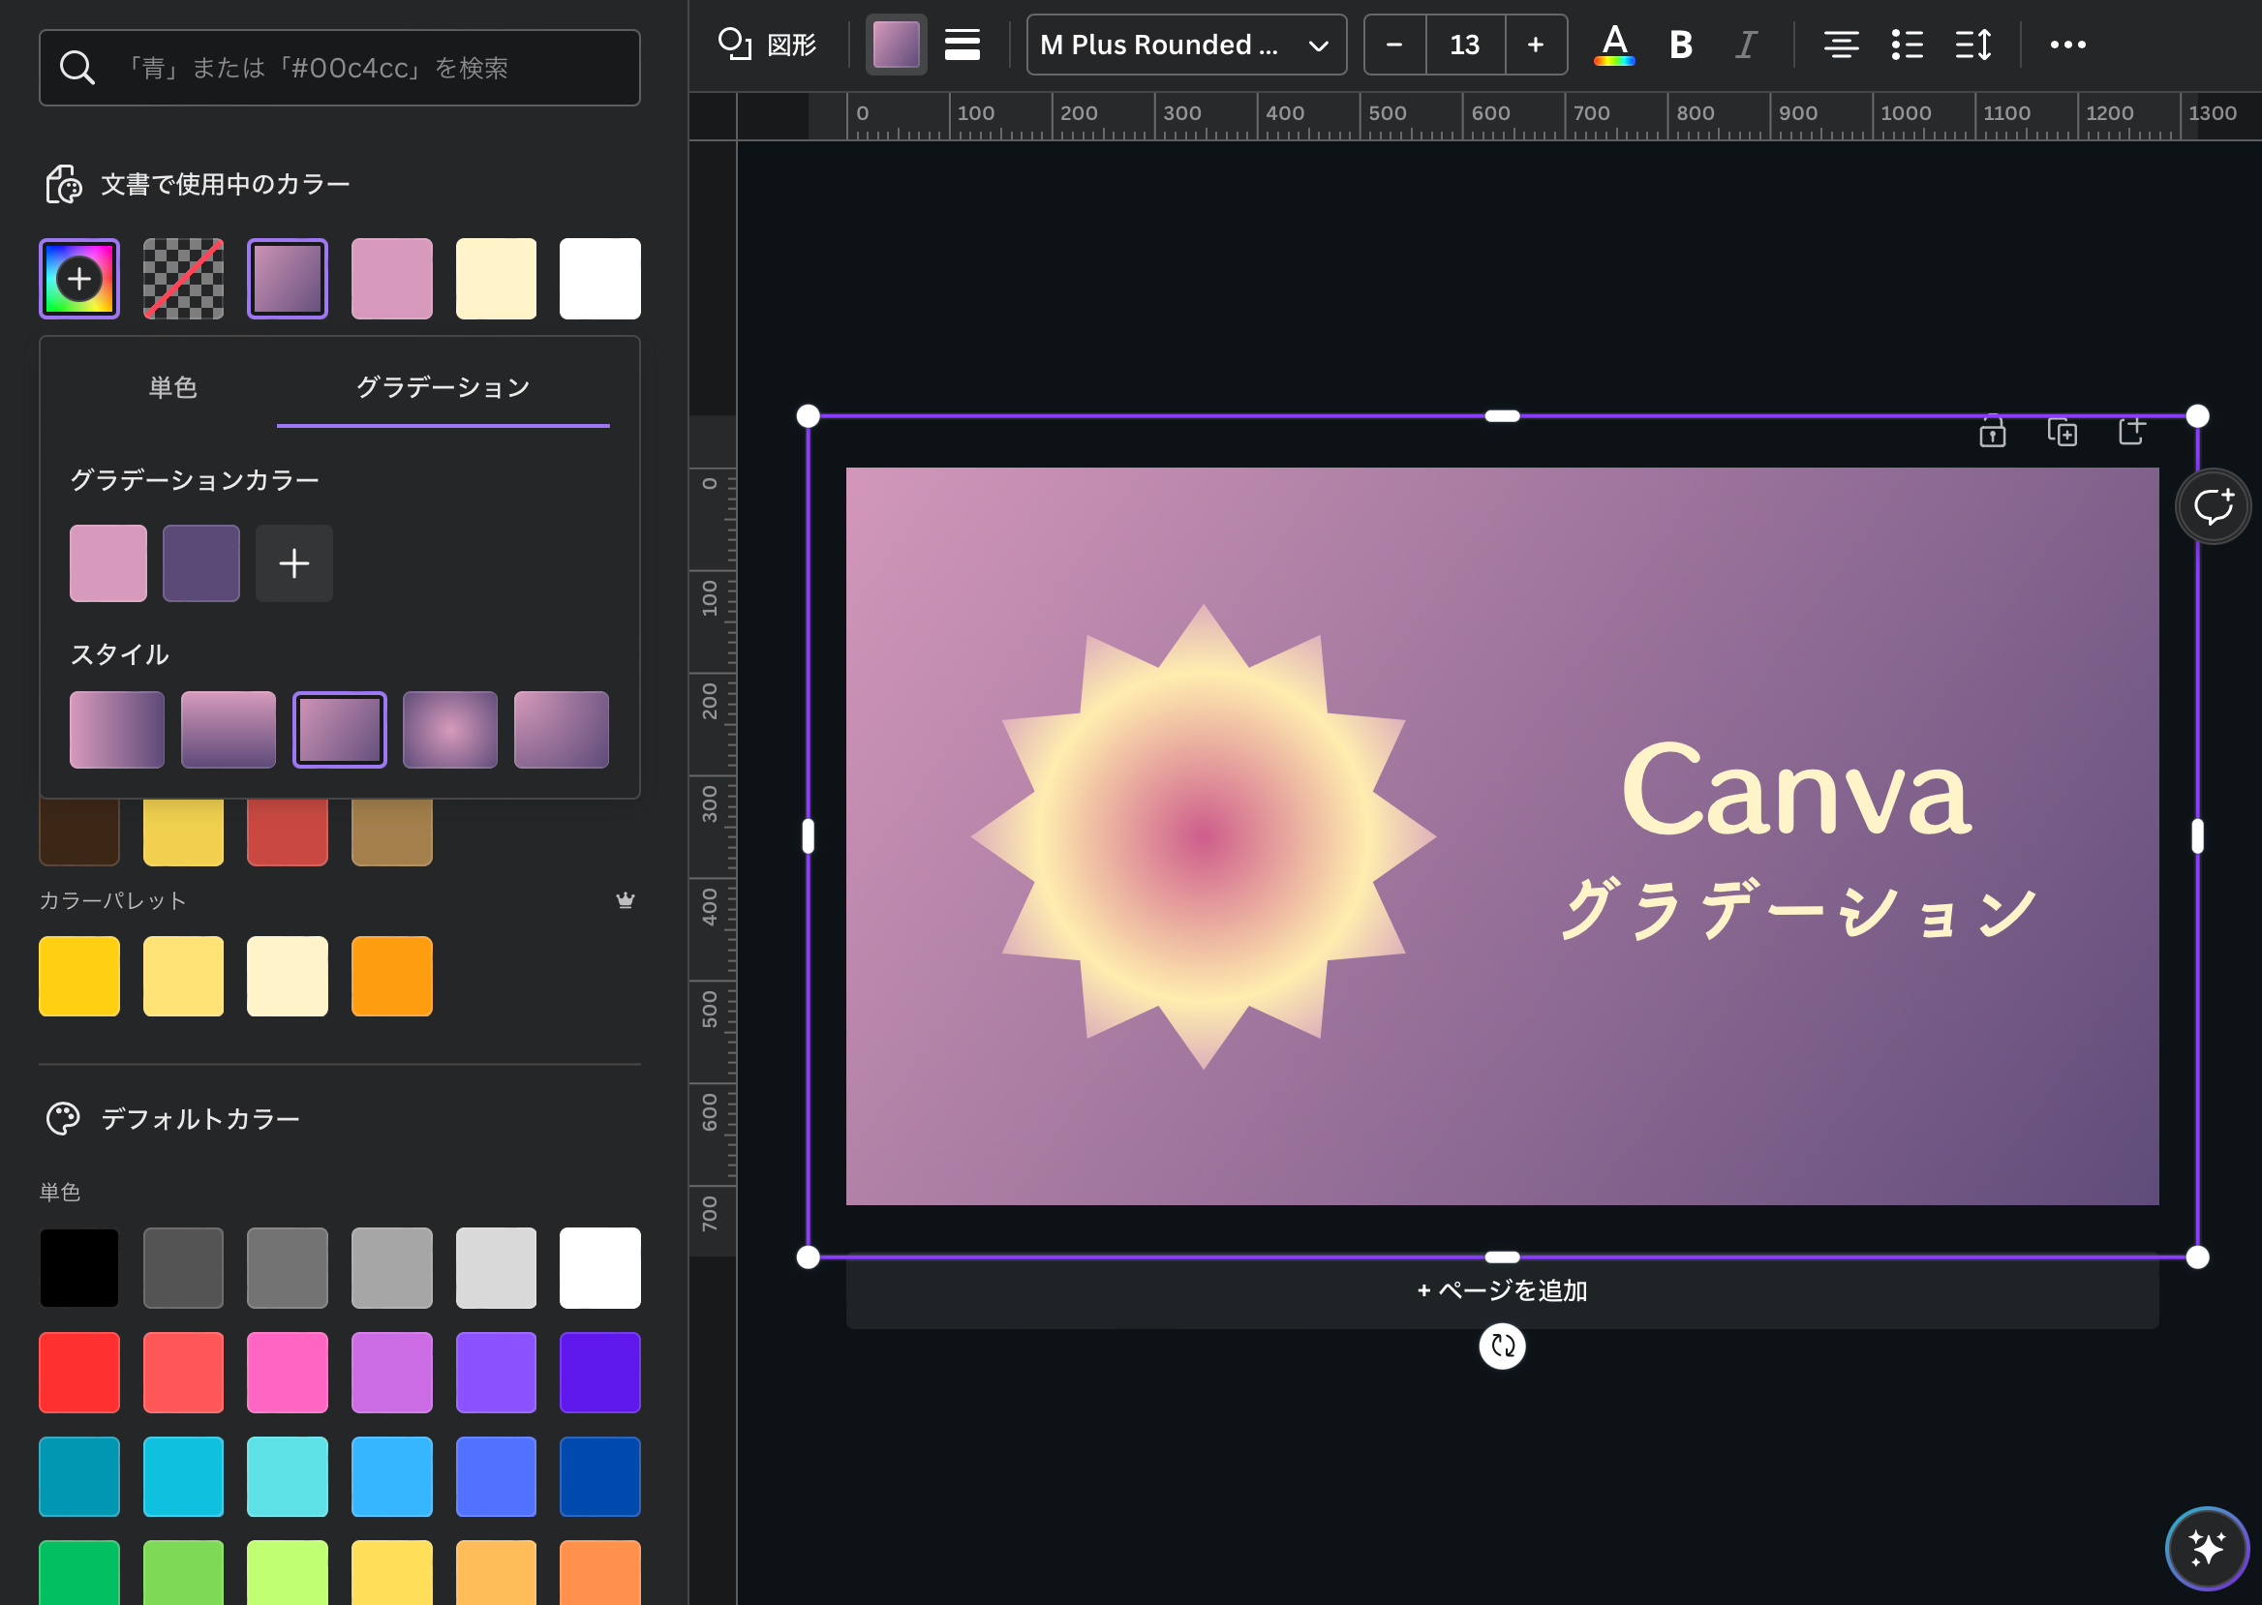Toggle bold formatting

1681,45
